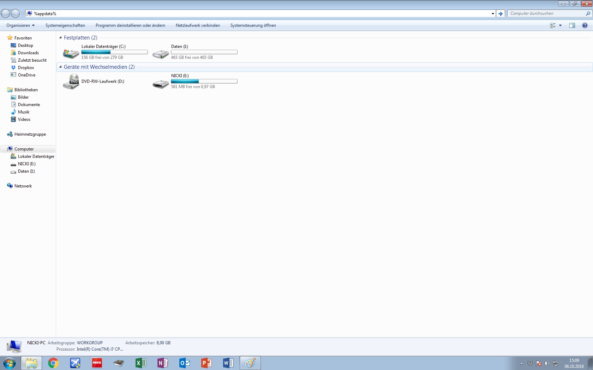Viewport: 593px width, 370px height.
Task: Open Nero from the taskbar
Action: pyautogui.click(x=97, y=363)
